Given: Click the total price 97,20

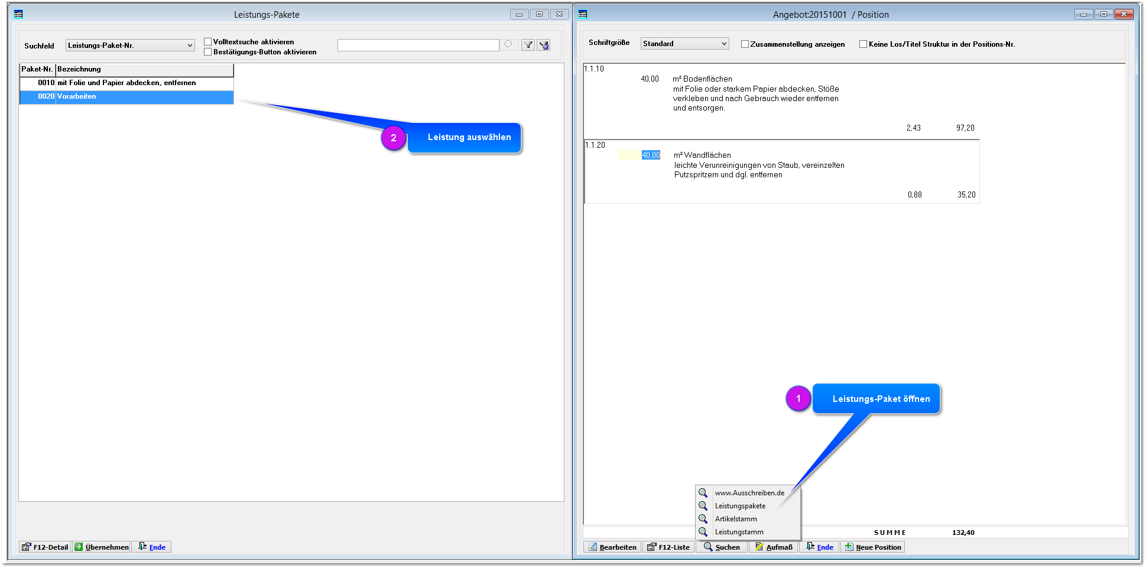Looking at the screenshot, I should pos(965,128).
